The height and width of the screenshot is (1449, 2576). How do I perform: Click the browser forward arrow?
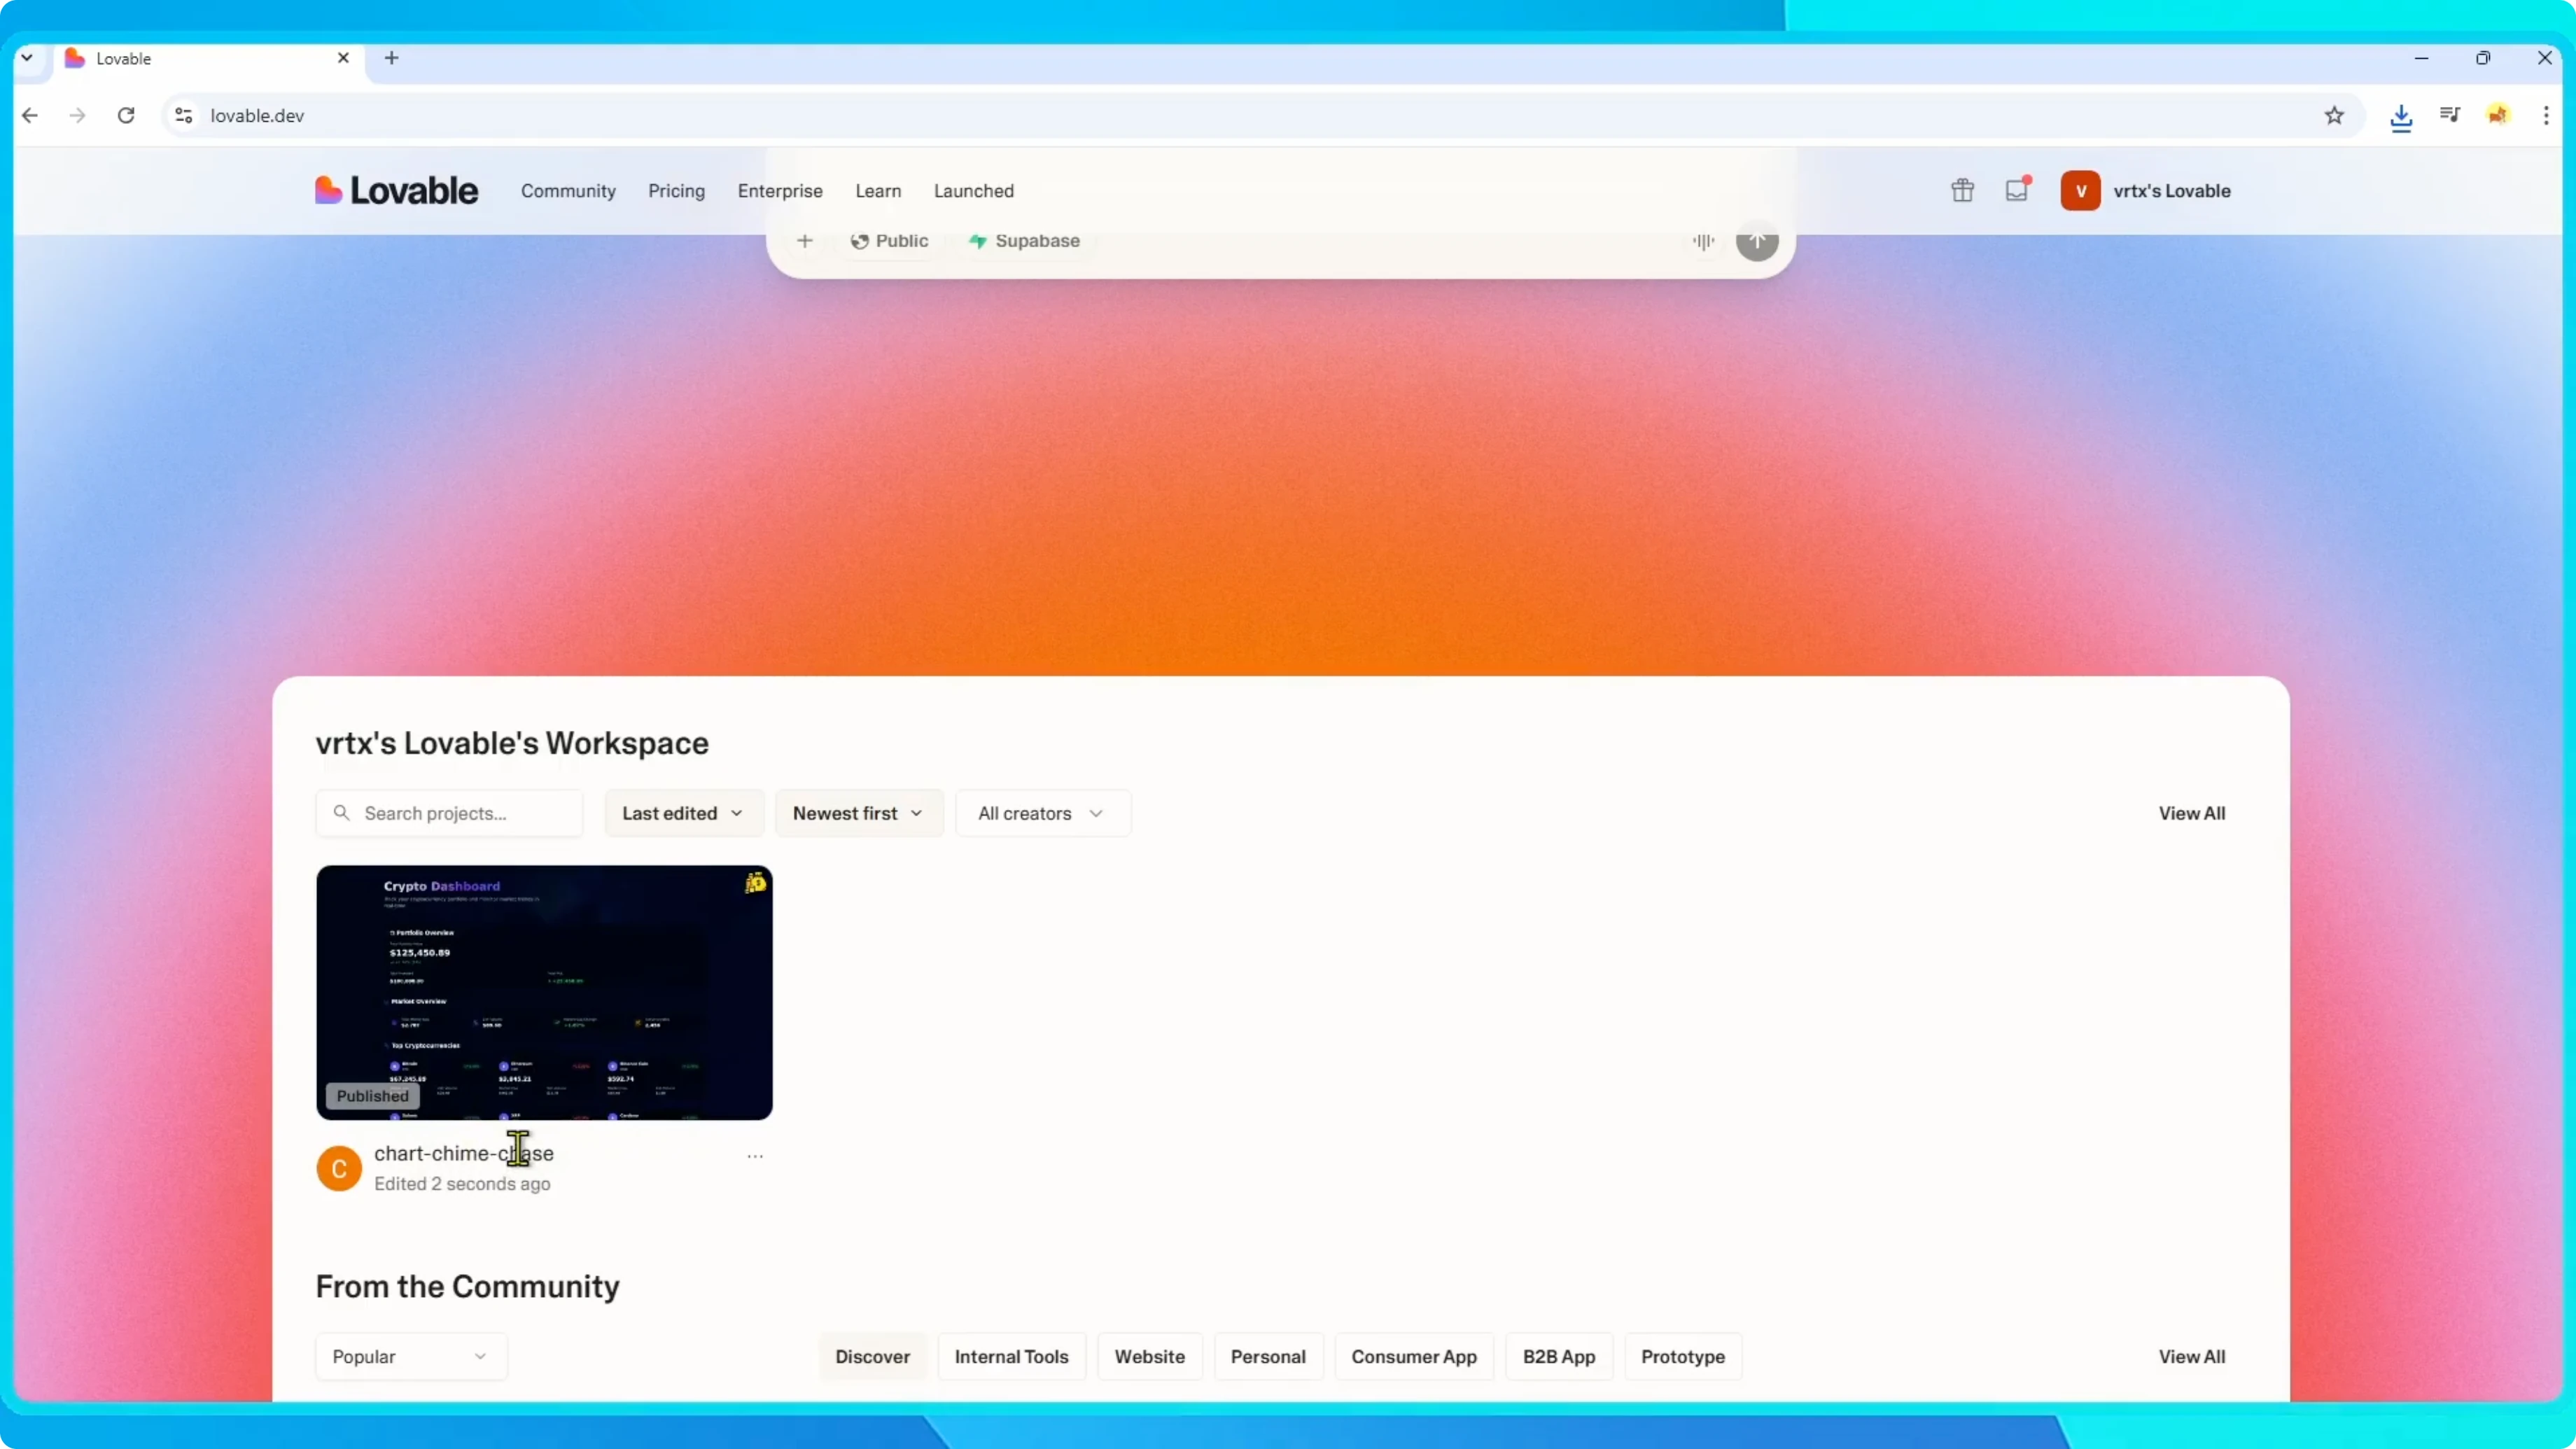click(x=77, y=115)
